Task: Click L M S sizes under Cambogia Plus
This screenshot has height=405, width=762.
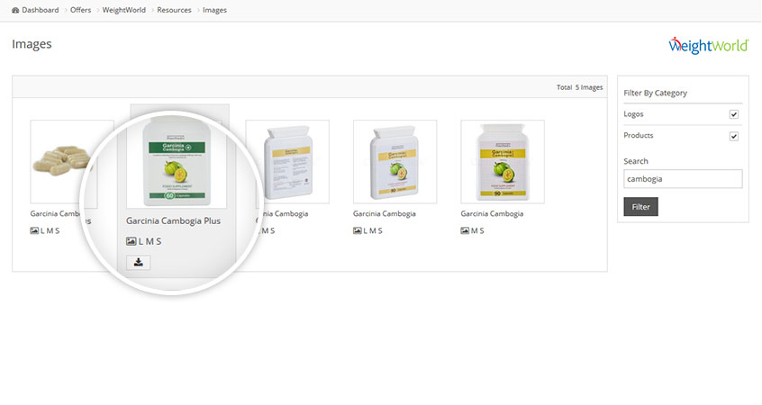Action: tap(150, 241)
